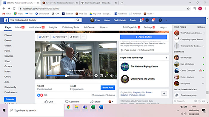Share the post via bottom Share

click(95, 102)
